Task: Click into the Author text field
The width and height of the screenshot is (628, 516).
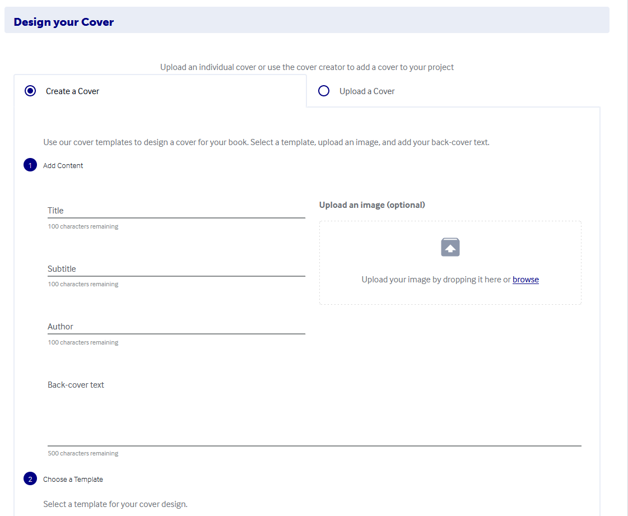Action: click(x=176, y=327)
